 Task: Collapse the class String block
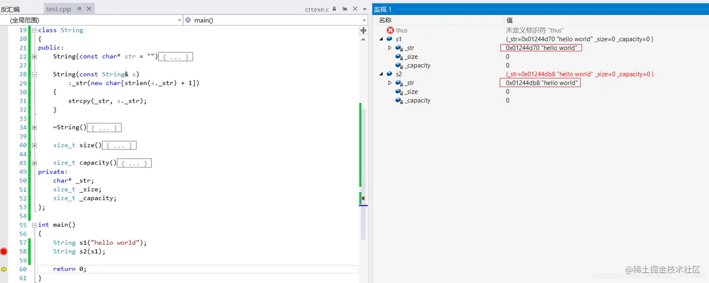click(34, 30)
